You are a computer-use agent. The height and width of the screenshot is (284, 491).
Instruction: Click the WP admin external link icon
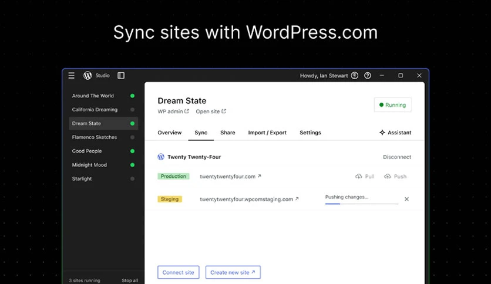pyautogui.click(x=187, y=111)
